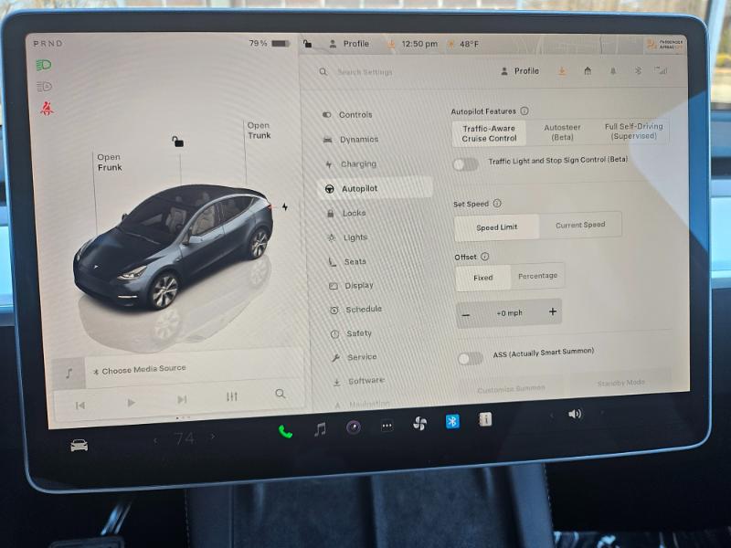
Task: Open the Bluetooth app in the dock
Action: click(452, 421)
